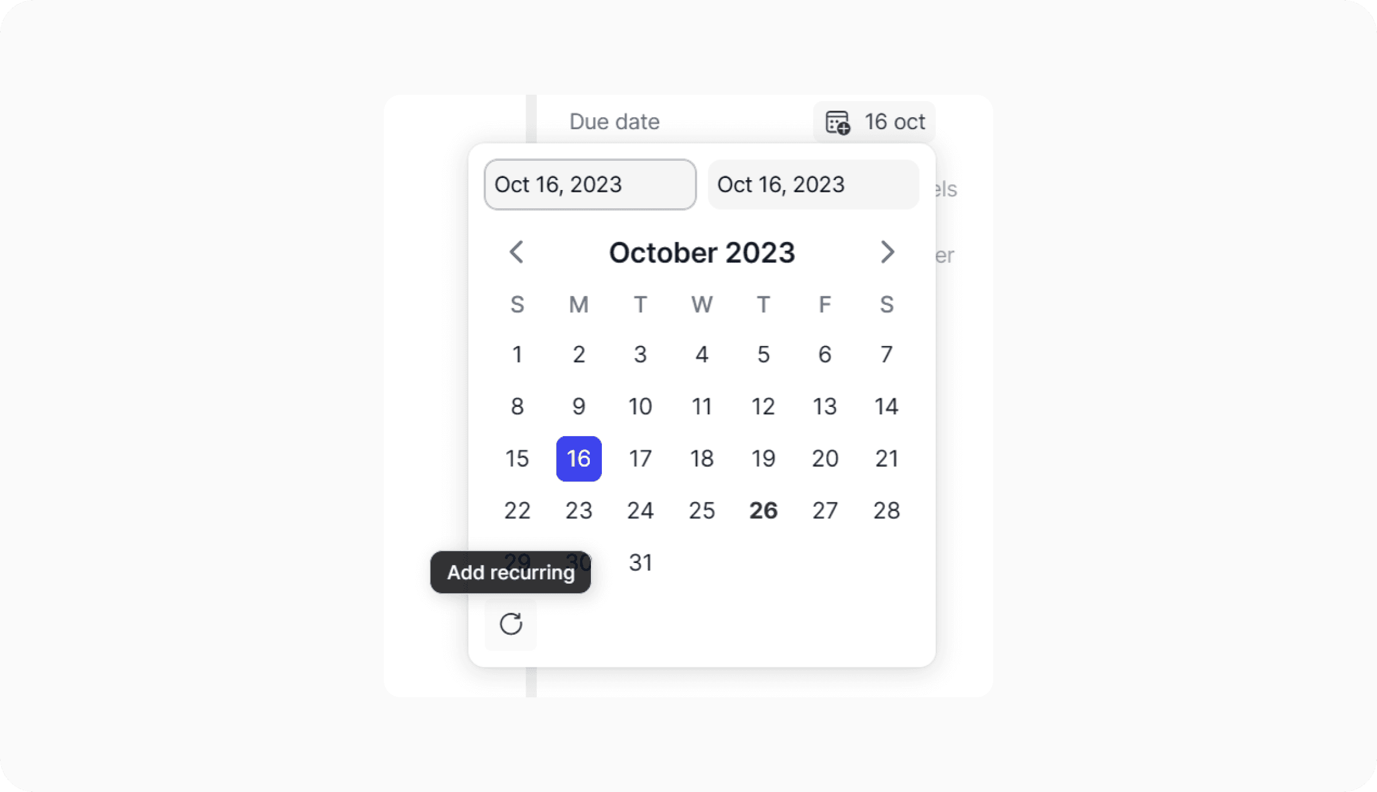This screenshot has height=792, width=1377.
Task: Click the refresh/recurrence cycle icon
Action: pyautogui.click(x=512, y=624)
